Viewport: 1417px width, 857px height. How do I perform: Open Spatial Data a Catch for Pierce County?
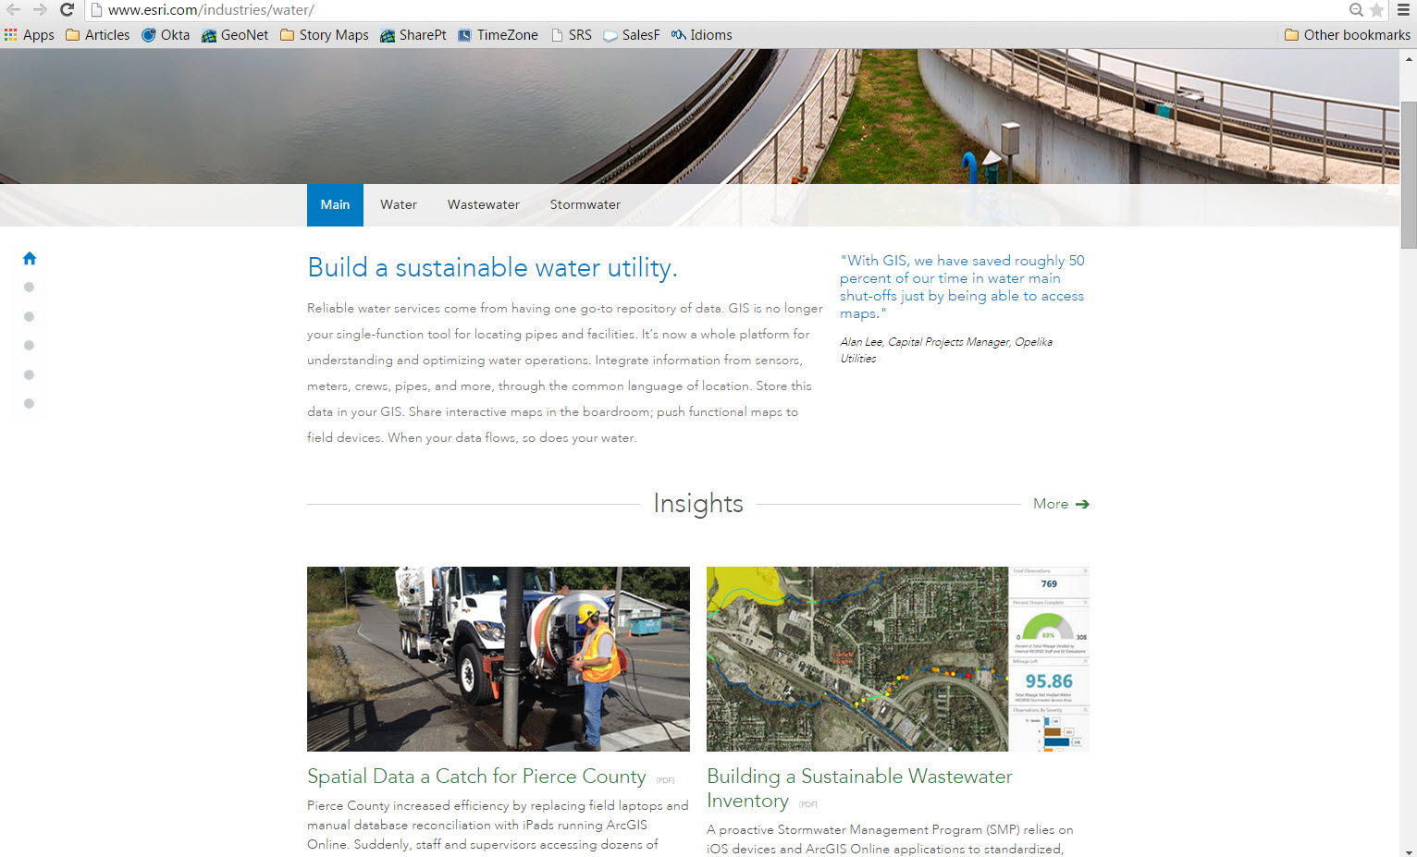point(475,777)
